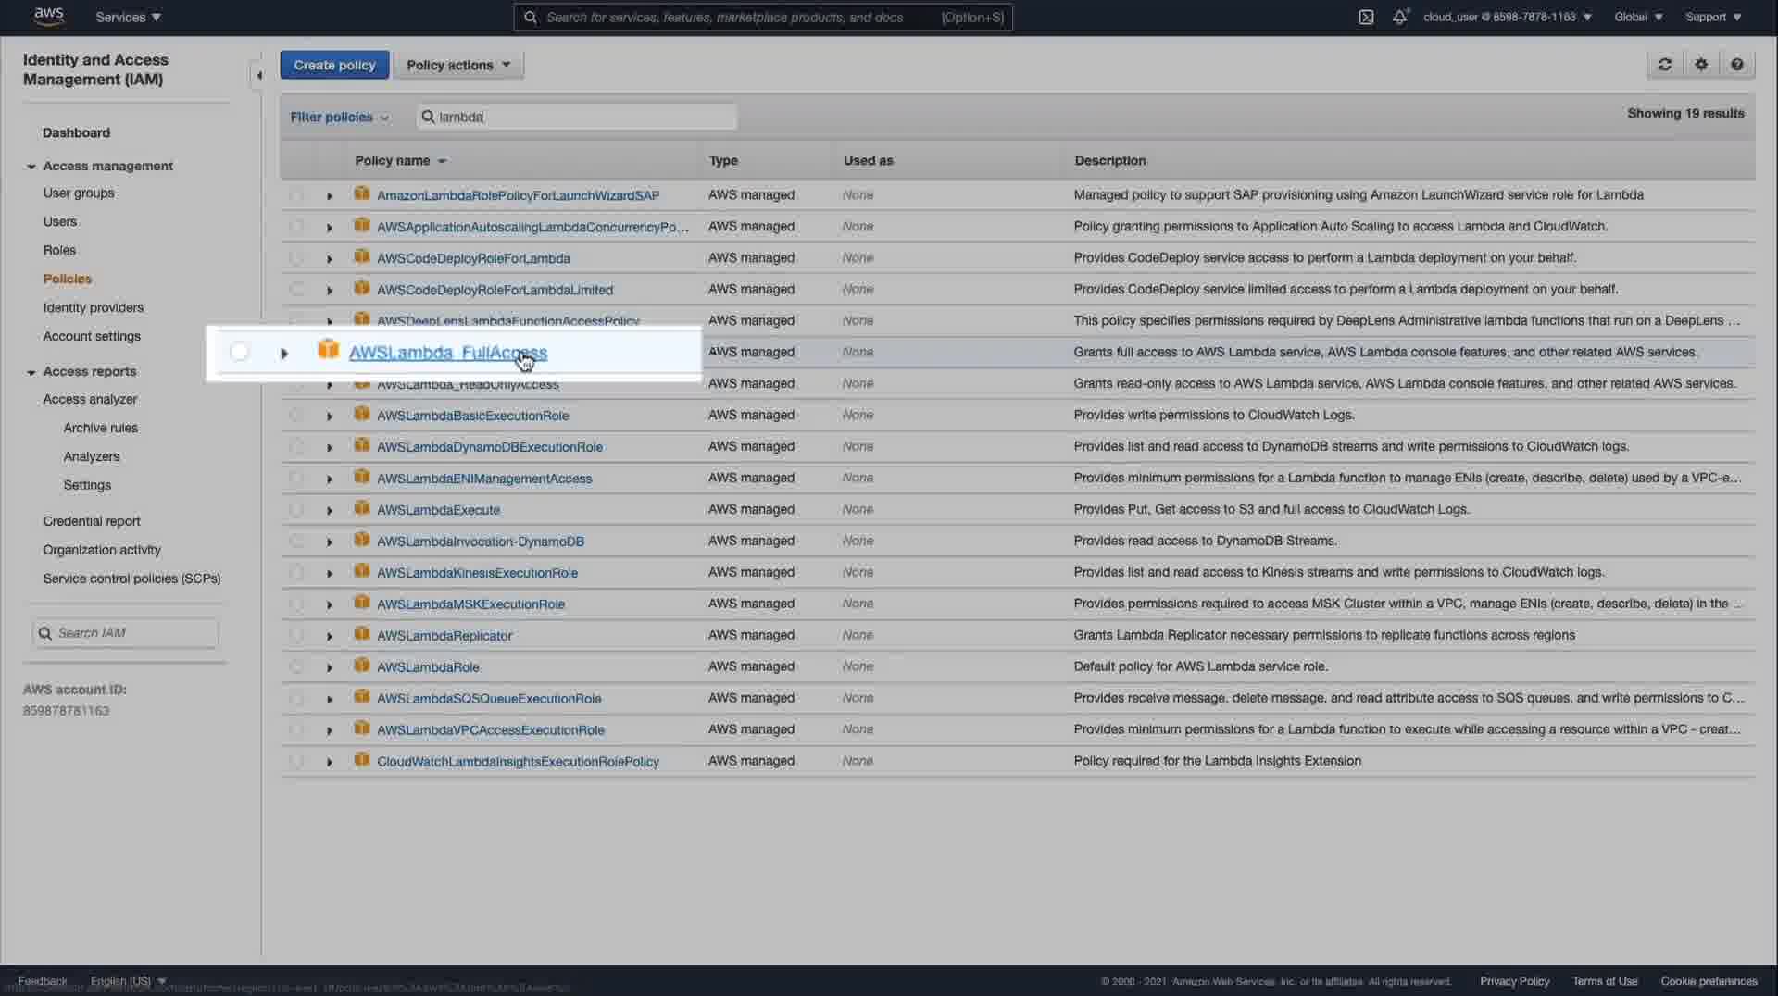Open the AWSLambdaSQSQueueExecutionRole policy link
This screenshot has height=996, width=1778.
point(489,698)
